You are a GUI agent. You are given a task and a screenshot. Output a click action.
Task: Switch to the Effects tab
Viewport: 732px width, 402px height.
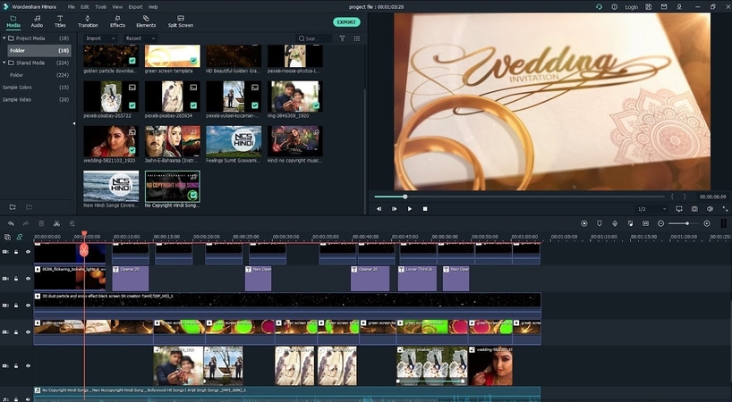[117, 21]
